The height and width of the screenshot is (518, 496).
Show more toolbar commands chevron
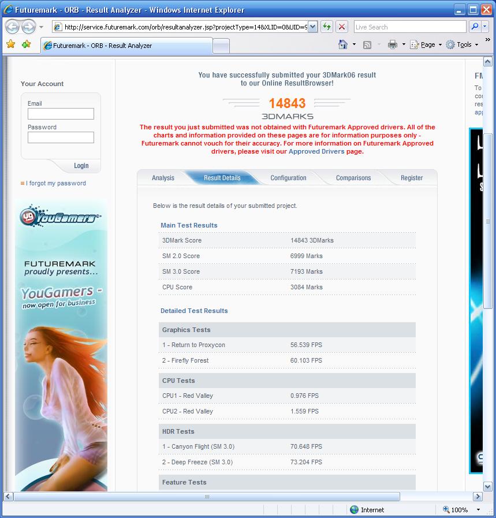[x=487, y=40]
